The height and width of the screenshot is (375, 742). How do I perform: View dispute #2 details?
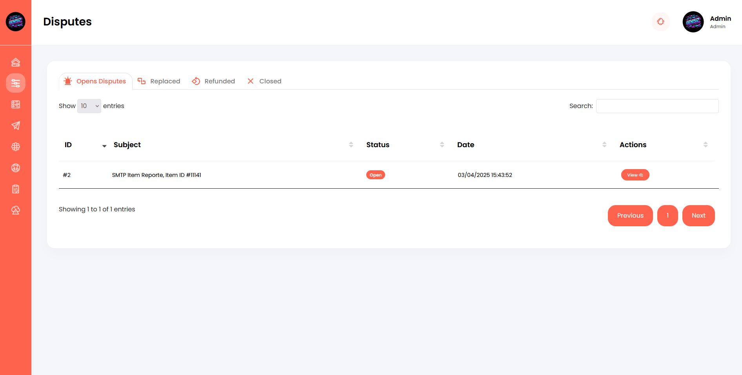pos(635,175)
